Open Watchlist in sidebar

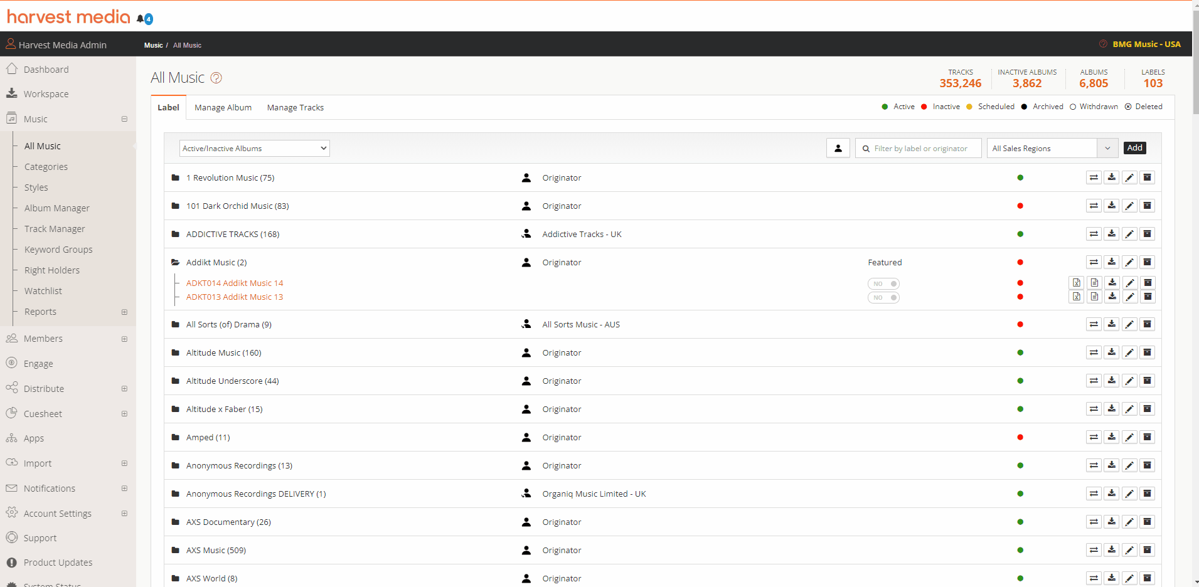tap(43, 291)
